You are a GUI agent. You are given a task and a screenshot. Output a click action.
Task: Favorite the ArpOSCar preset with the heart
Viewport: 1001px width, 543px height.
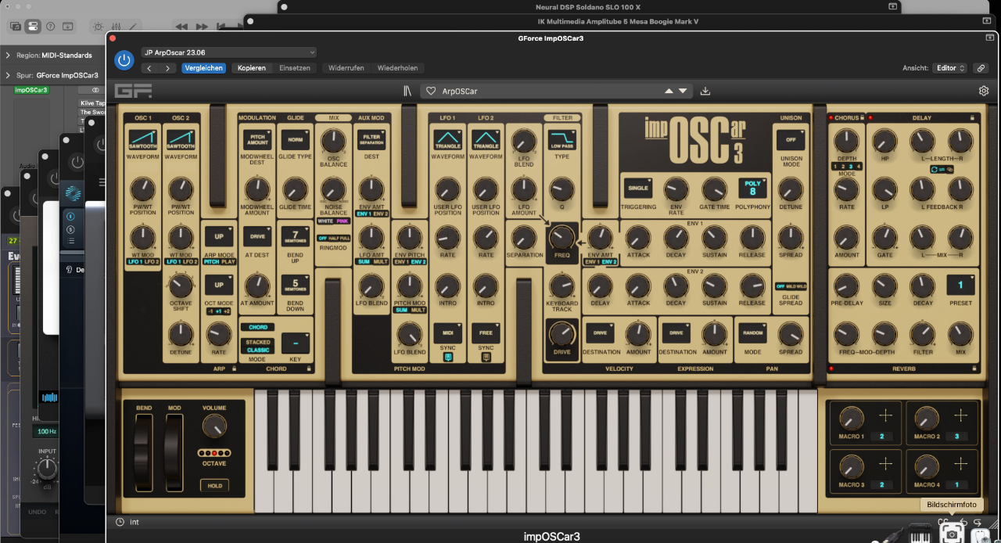pyautogui.click(x=431, y=91)
